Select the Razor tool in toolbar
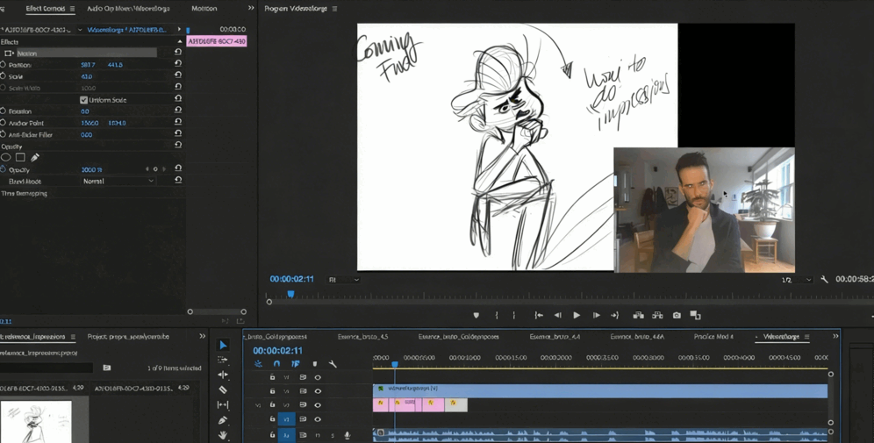 tap(223, 389)
